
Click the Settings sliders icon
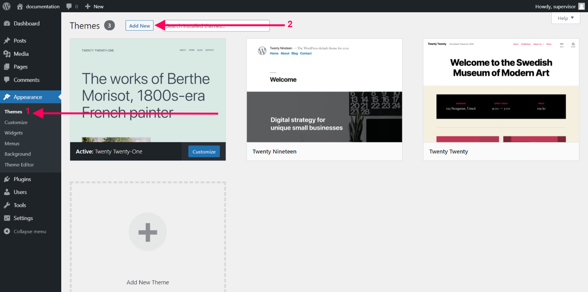[7, 218]
